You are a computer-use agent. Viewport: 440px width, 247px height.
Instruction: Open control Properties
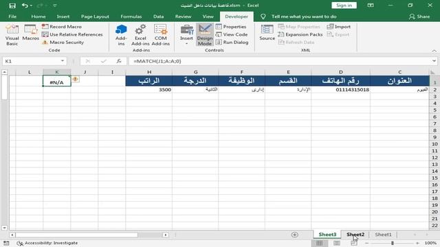tap(231, 27)
